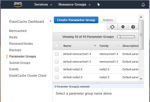The width and height of the screenshot is (150, 102).
Task: Check the default.memcached1.5 checkbox
Action: click(57, 62)
